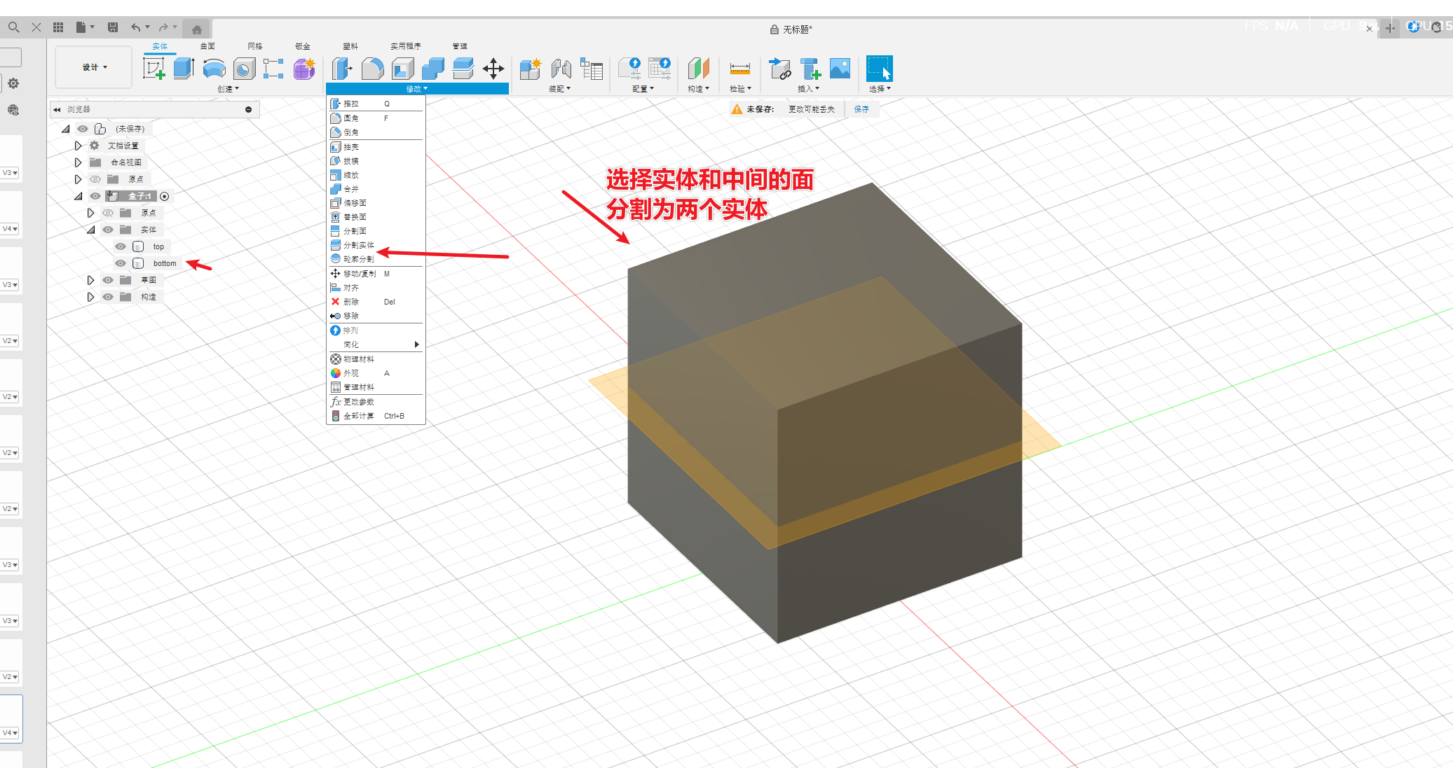Select the Create Sketch icon
Image resolution: width=1453 pixels, height=768 pixels.
pos(154,69)
